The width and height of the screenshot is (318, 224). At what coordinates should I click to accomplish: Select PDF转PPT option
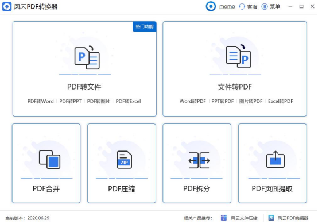point(71,101)
